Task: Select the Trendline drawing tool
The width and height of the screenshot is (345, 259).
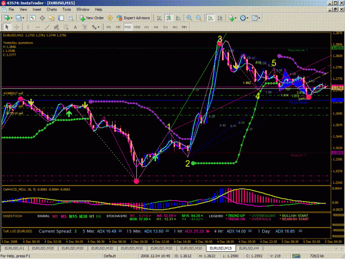Action: click(x=47, y=27)
